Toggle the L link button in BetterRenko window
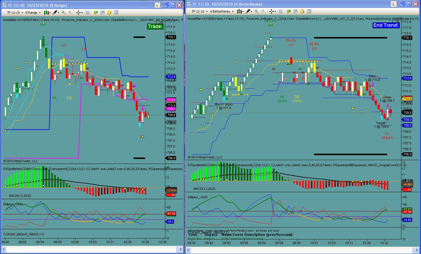Screen dimensions: 421x254 tap(394, 4)
